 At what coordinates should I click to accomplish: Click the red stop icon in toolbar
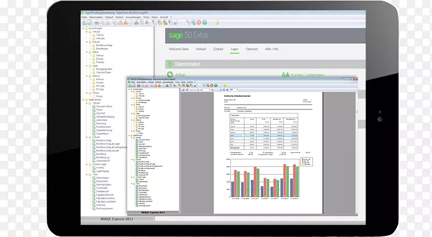click(x=198, y=22)
